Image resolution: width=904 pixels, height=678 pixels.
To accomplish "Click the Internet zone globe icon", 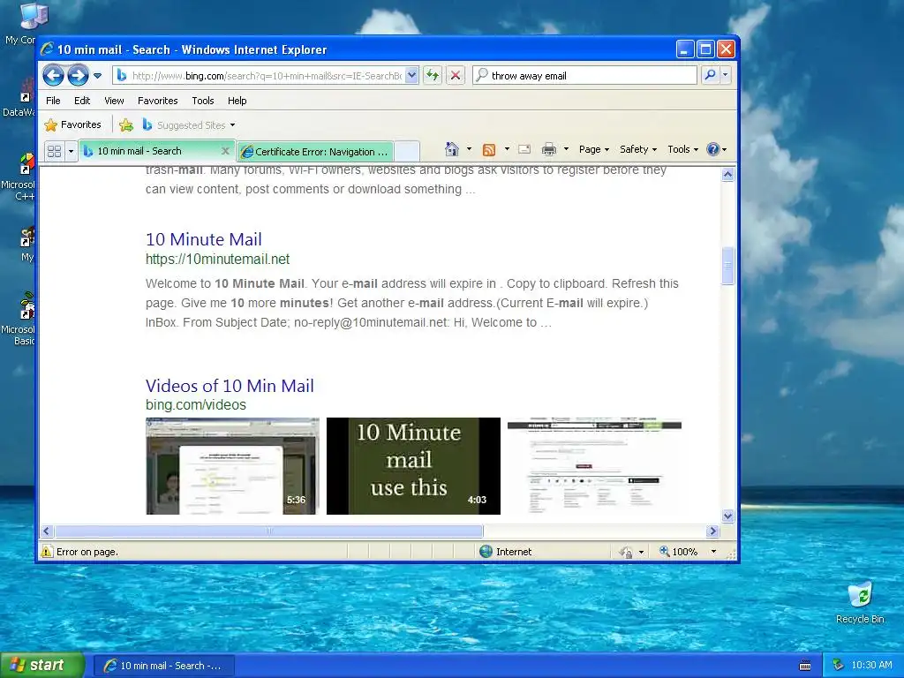I will 486,552.
